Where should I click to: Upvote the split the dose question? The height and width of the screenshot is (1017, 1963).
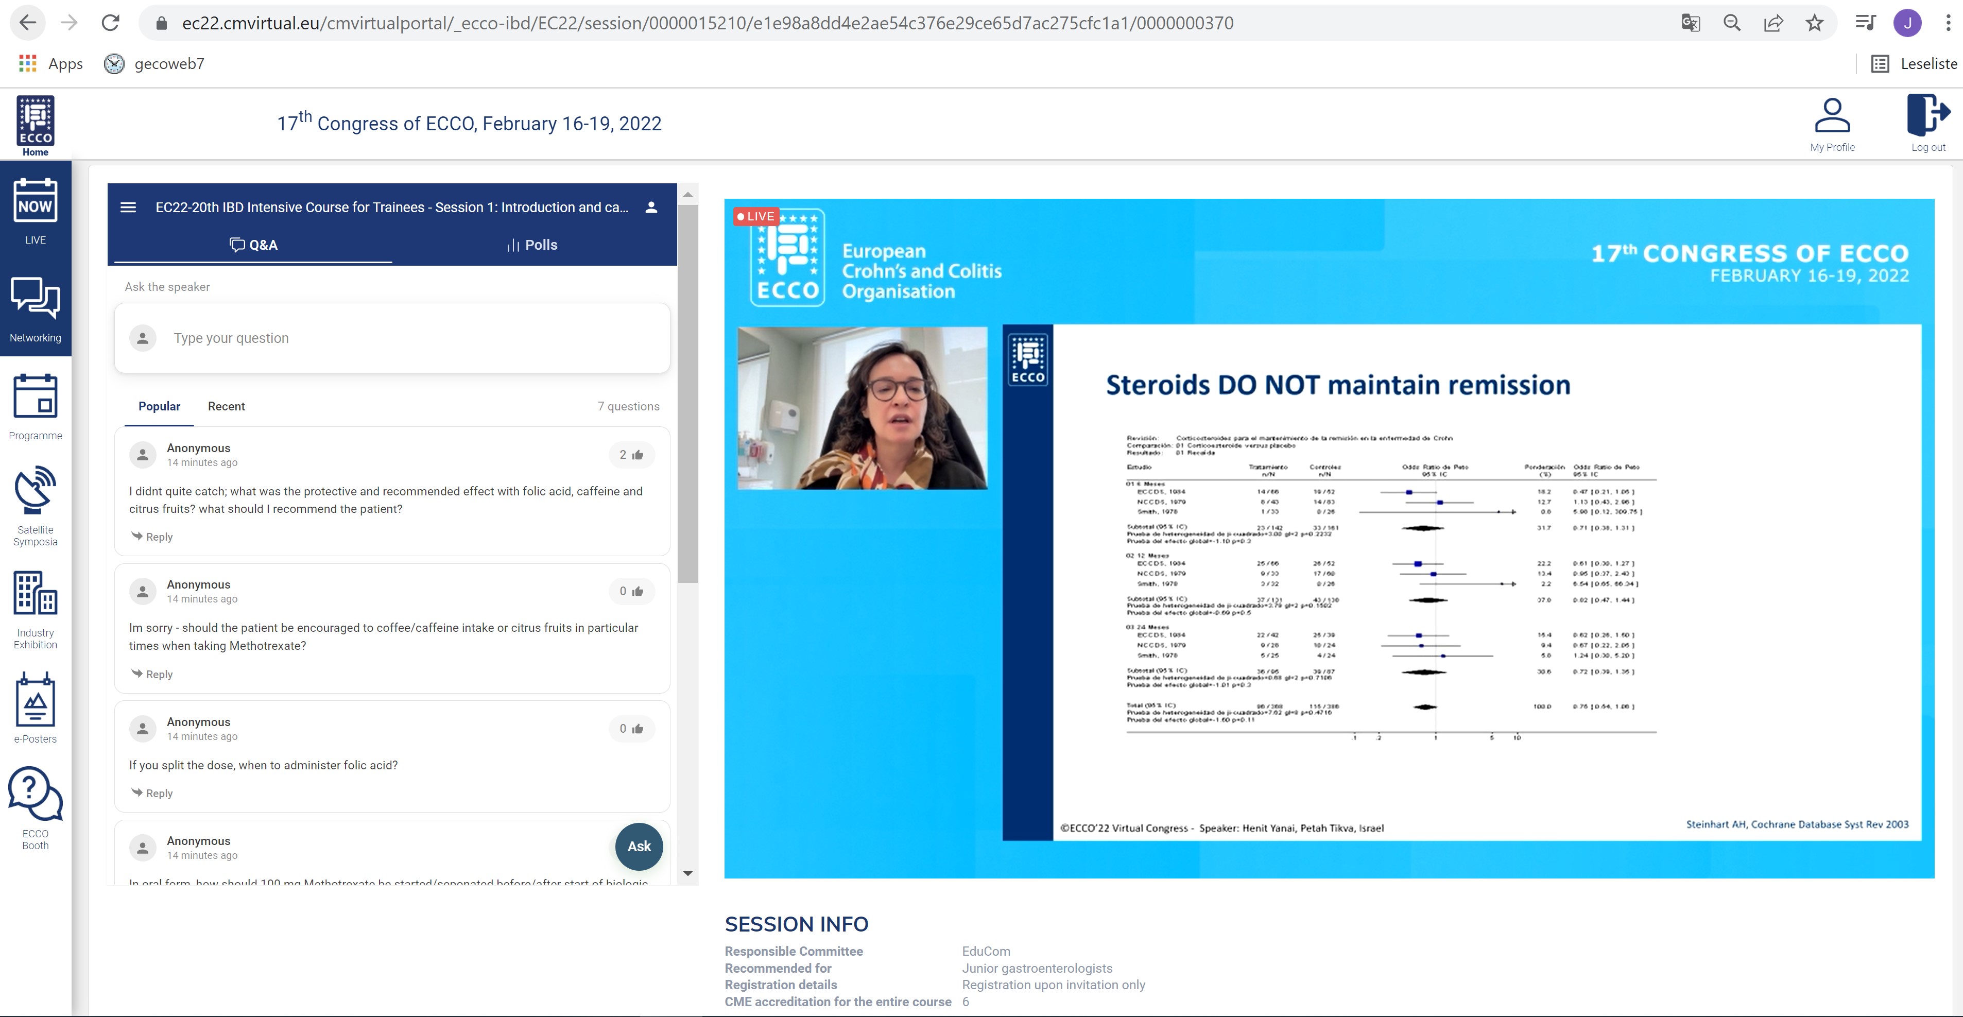point(631,729)
